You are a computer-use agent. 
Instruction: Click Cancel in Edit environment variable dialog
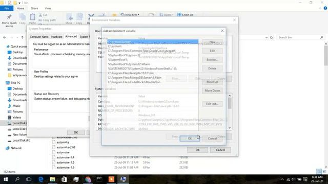[x=212, y=139]
